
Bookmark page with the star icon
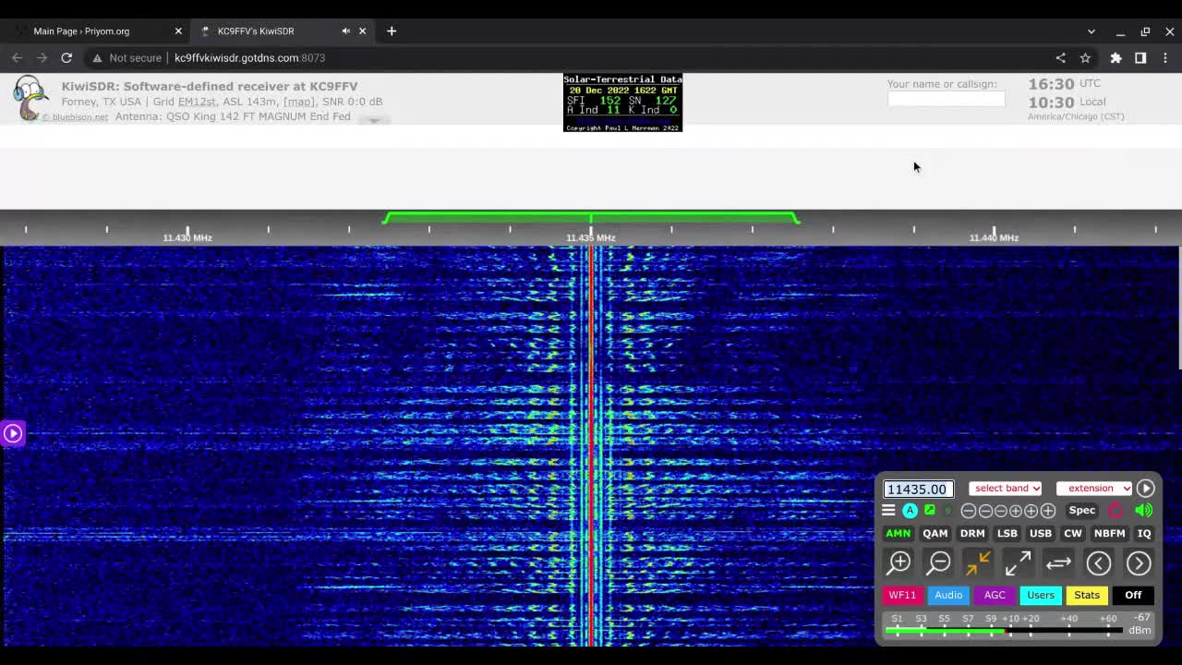point(1085,57)
